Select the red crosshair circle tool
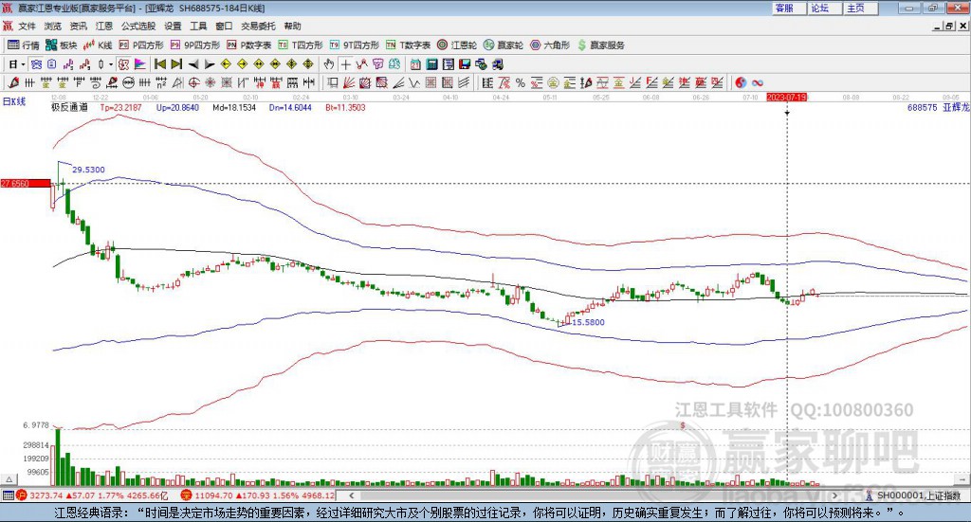 point(193,82)
